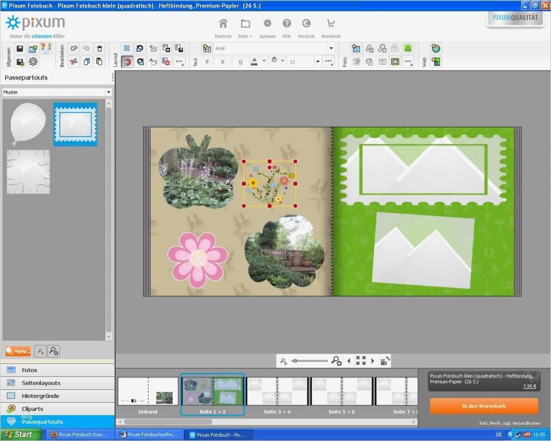Toggle the magnet snap function
The height and width of the screenshot is (441, 551).
pyautogui.click(x=127, y=61)
